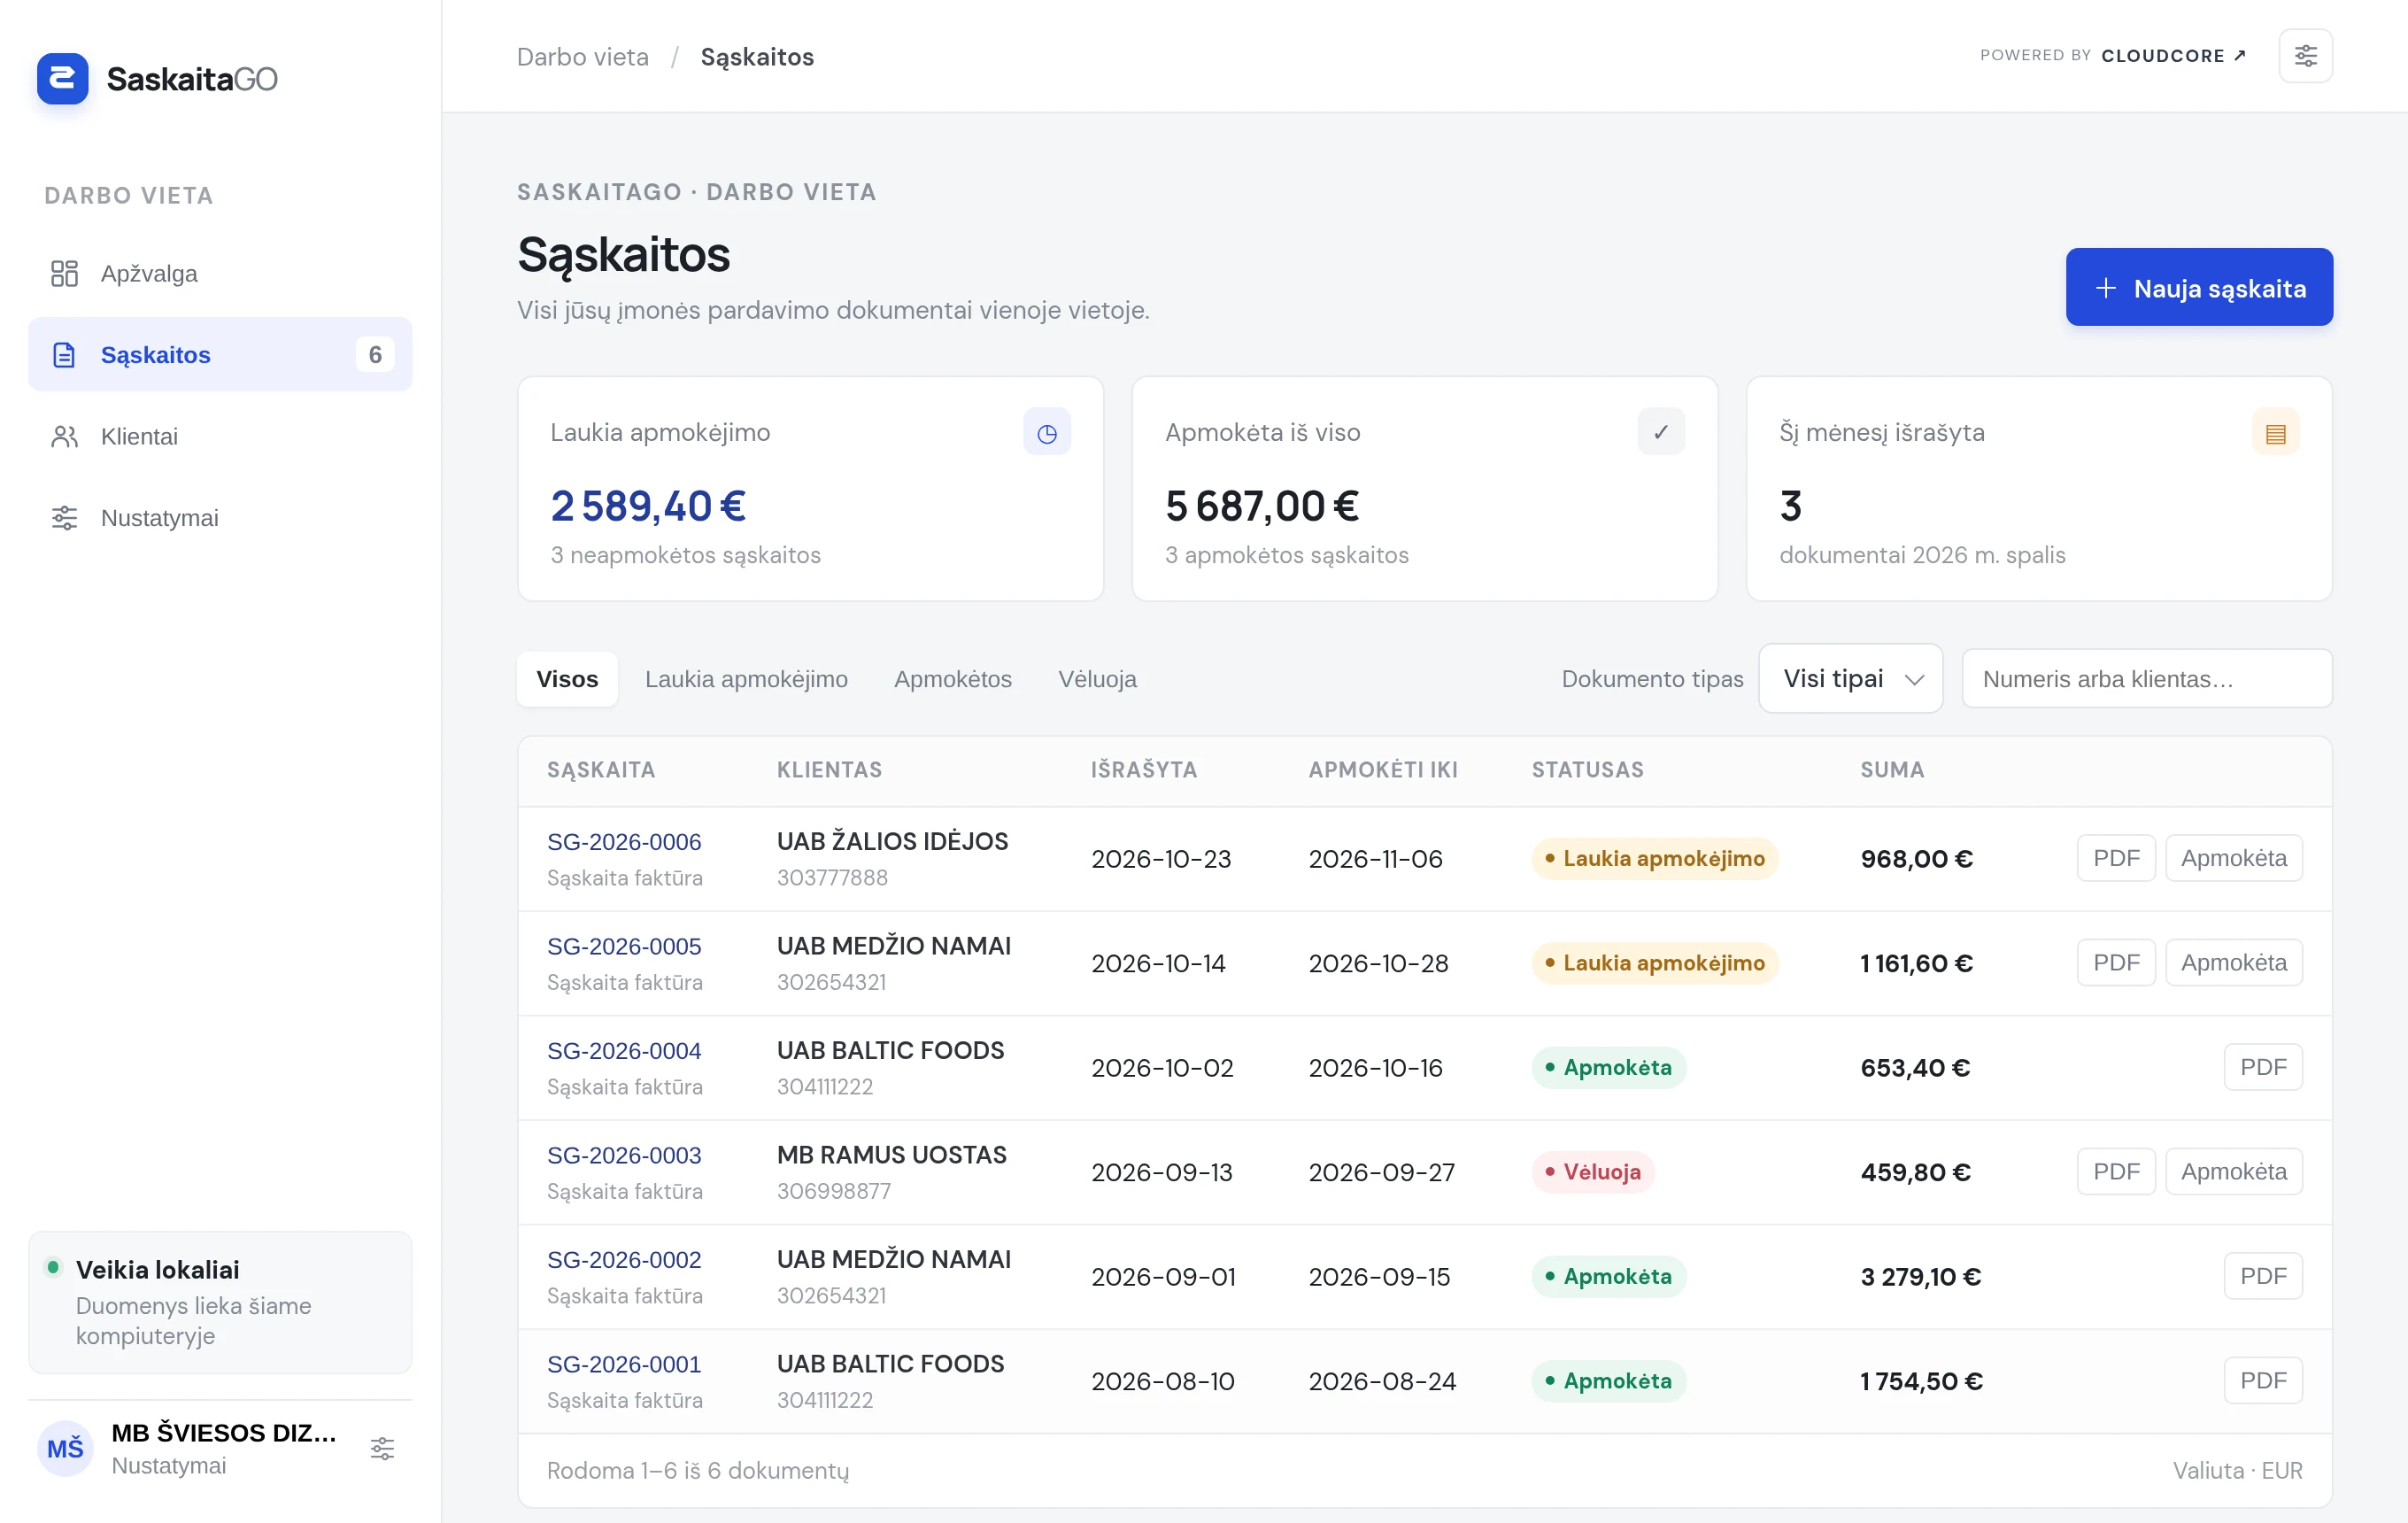Screen dimensions: 2408x1523
Task: Create a new invoice with Nauja sąskaita
Action: pos(2199,288)
